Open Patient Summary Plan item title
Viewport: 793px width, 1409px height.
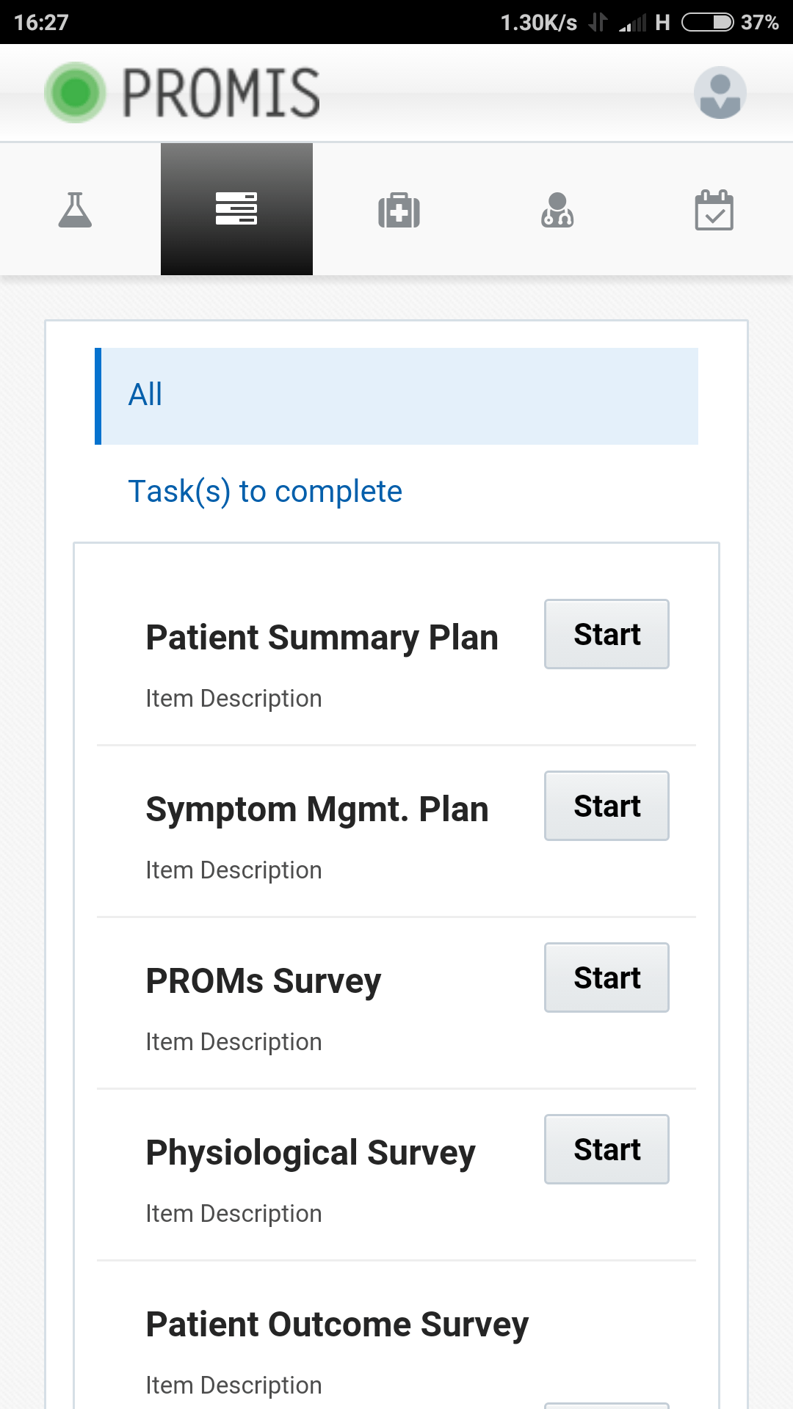[322, 638]
